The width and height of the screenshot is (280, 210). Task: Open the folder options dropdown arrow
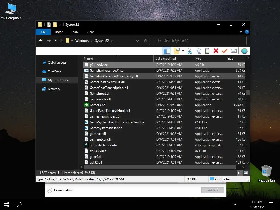[x=183, y=51]
